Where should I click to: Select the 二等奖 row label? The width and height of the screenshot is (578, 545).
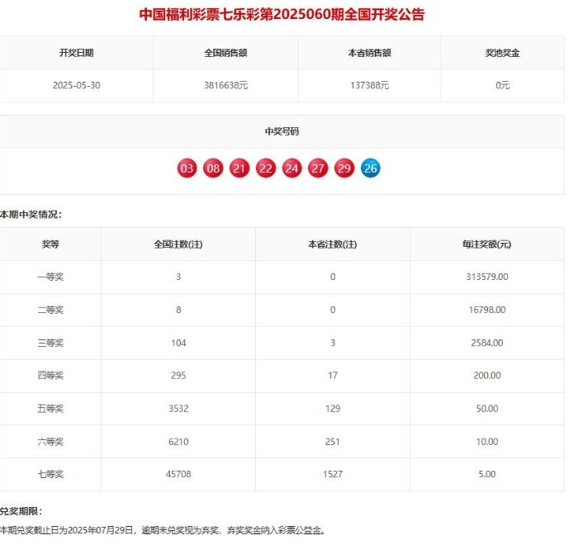pos(50,310)
